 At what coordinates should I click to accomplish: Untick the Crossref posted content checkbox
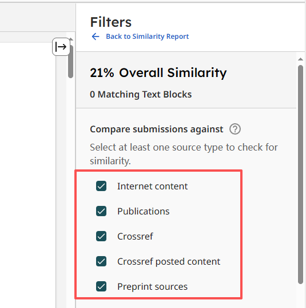pyautogui.click(x=101, y=261)
